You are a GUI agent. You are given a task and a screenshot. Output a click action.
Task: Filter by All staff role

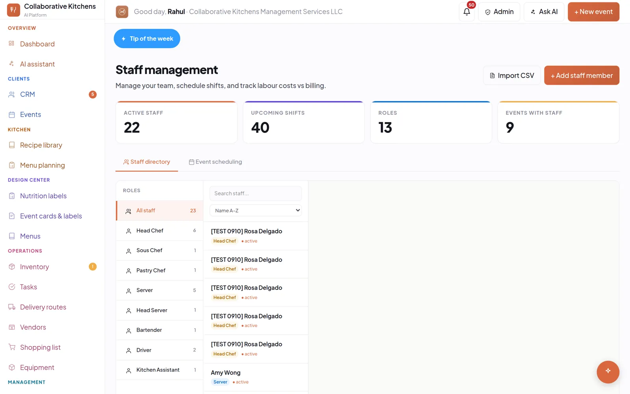point(160,211)
